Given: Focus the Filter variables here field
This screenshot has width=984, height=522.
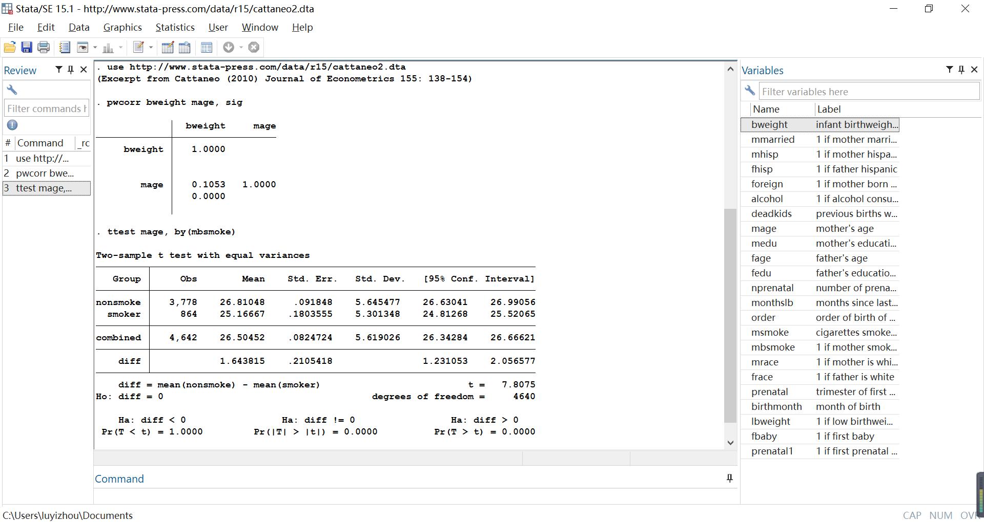Looking at the screenshot, I should [x=869, y=91].
